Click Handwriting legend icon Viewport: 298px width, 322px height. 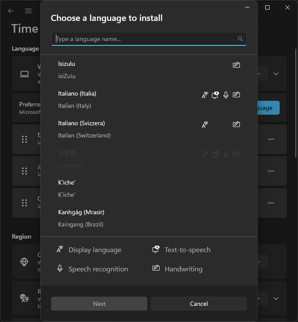point(156,268)
